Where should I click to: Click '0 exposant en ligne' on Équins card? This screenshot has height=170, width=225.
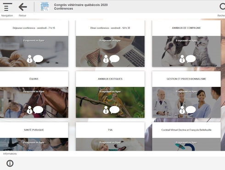click(x=34, y=91)
